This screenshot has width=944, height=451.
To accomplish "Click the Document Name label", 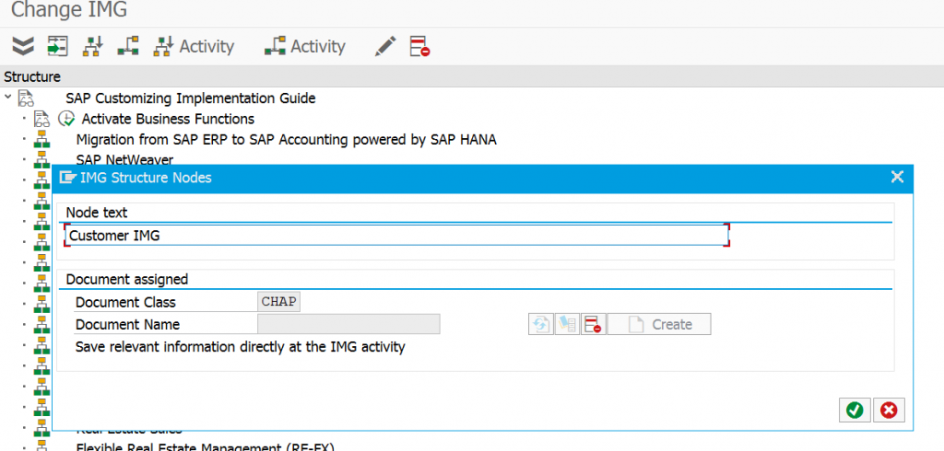I will point(127,325).
